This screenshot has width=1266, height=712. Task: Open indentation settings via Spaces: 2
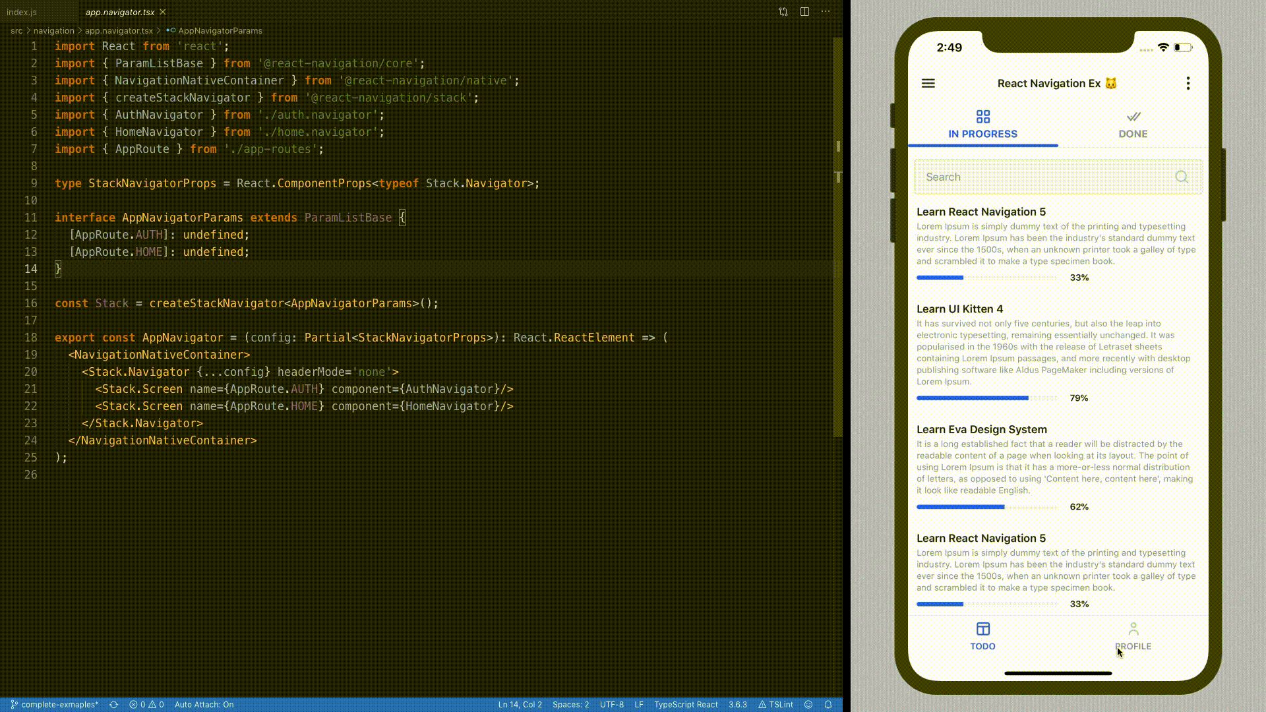pos(570,704)
